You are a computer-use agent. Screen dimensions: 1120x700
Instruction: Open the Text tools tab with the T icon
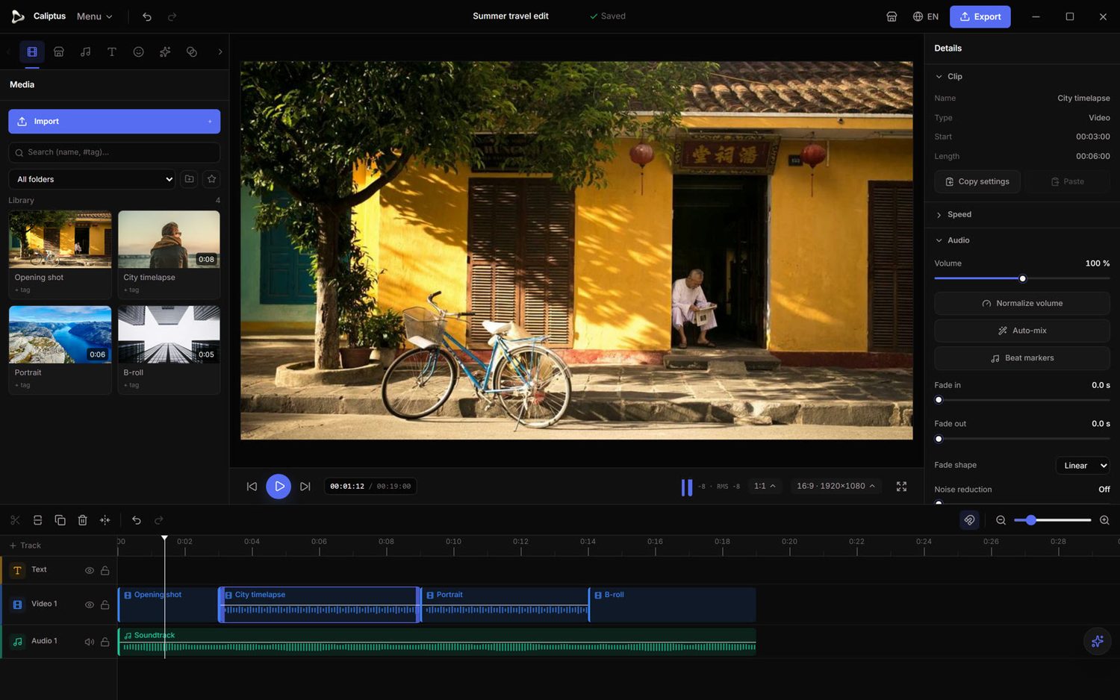pos(112,51)
